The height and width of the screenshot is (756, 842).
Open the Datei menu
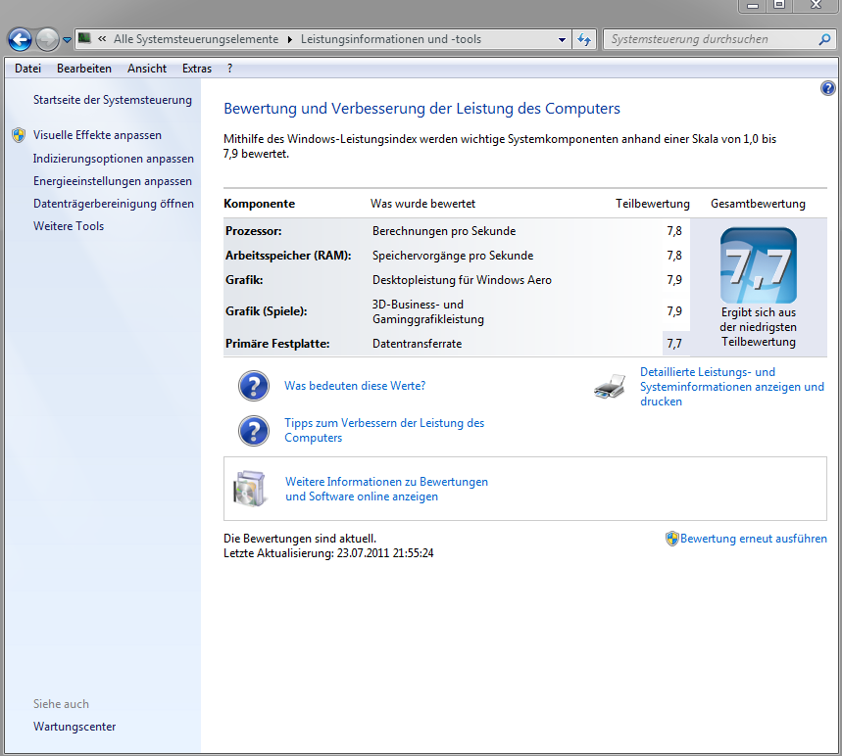point(27,69)
